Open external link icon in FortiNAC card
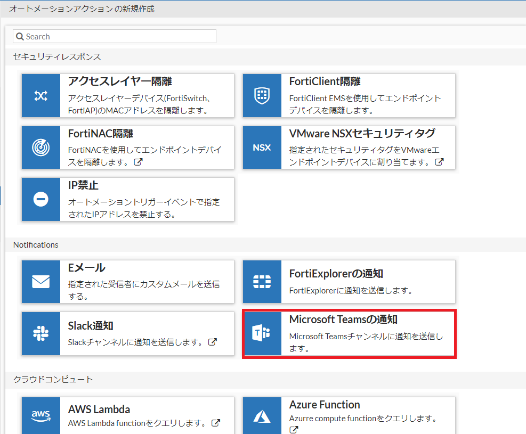The height and width of the screenshot is (434, 526). coord(138,162)
